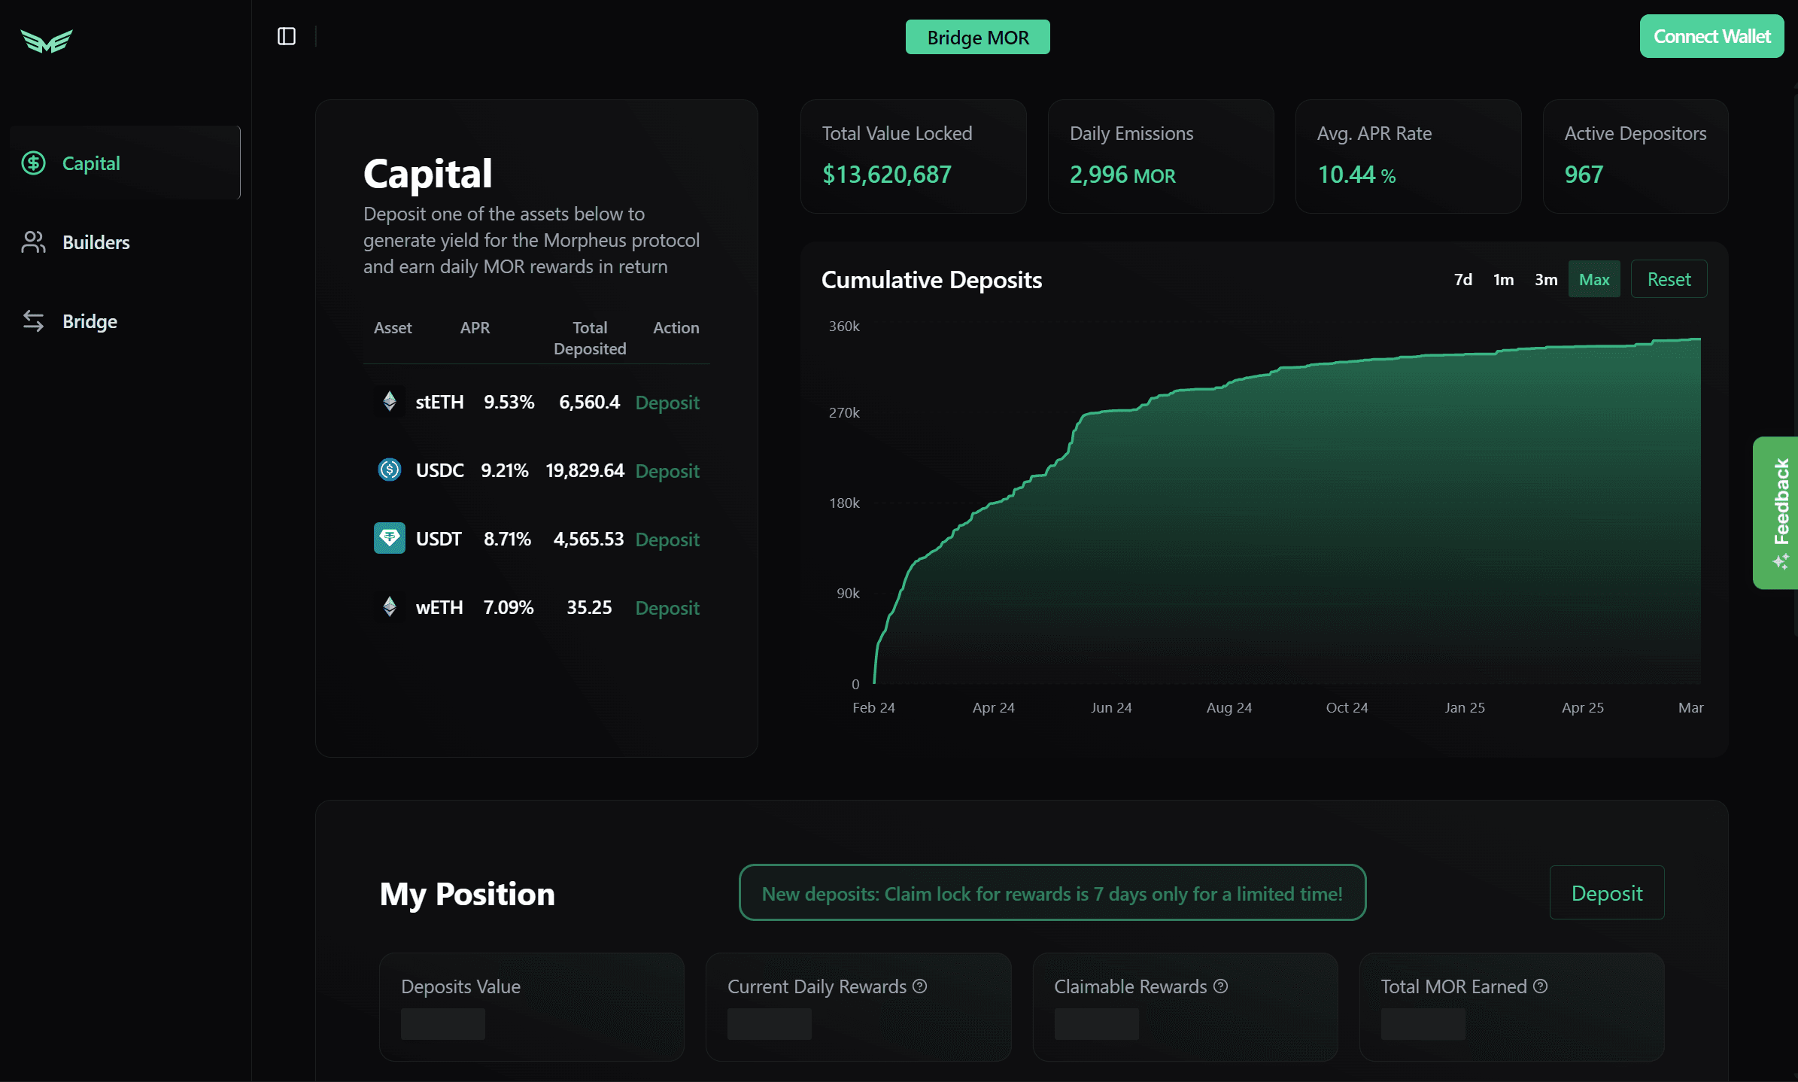The width and height of the screenshot is (1798, 1082).
Task: Click the Connect Wallet button
Action: click(1711, 36)
